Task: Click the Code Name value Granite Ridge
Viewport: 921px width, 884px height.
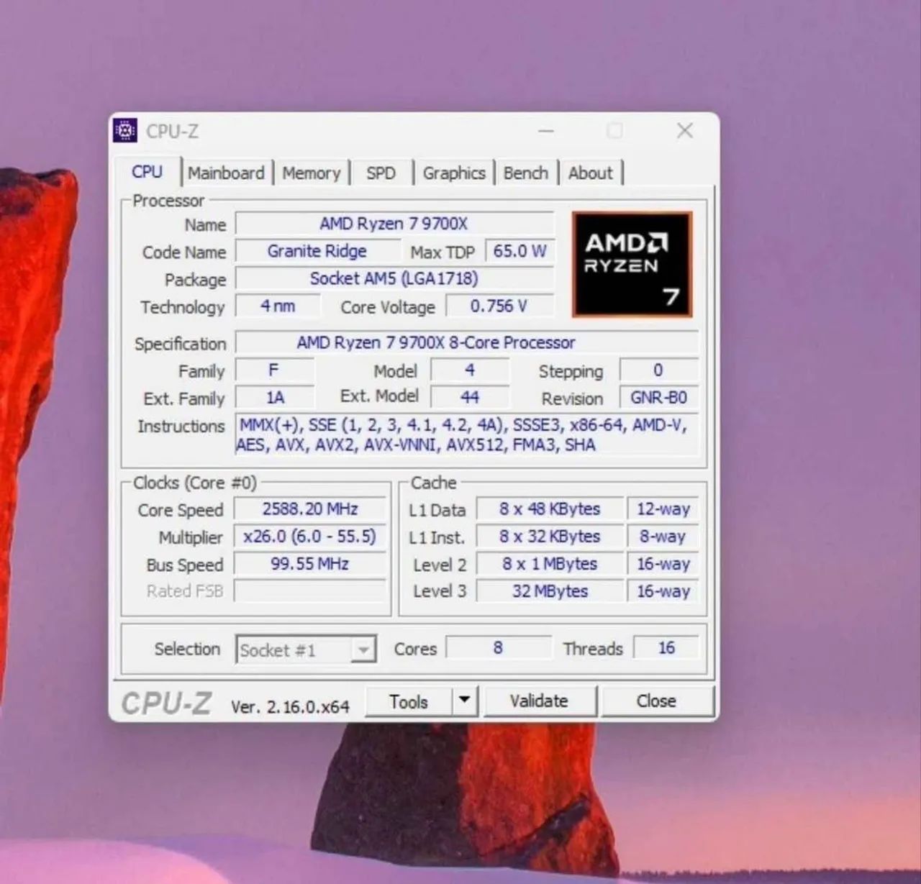Action: [317, 251]
